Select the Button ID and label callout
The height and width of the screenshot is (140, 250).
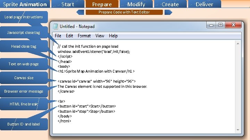pyautogui.click(x=24, y=124)
